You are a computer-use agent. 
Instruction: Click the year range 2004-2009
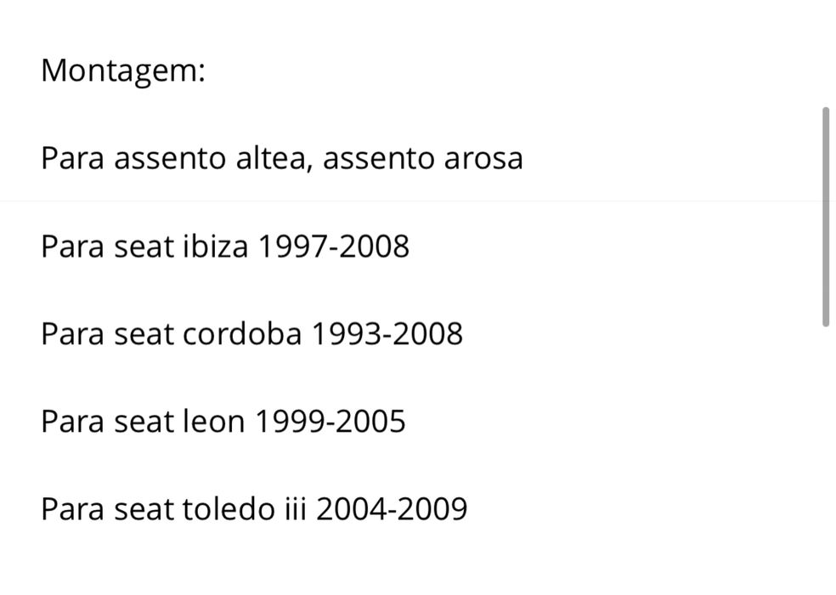392,510
